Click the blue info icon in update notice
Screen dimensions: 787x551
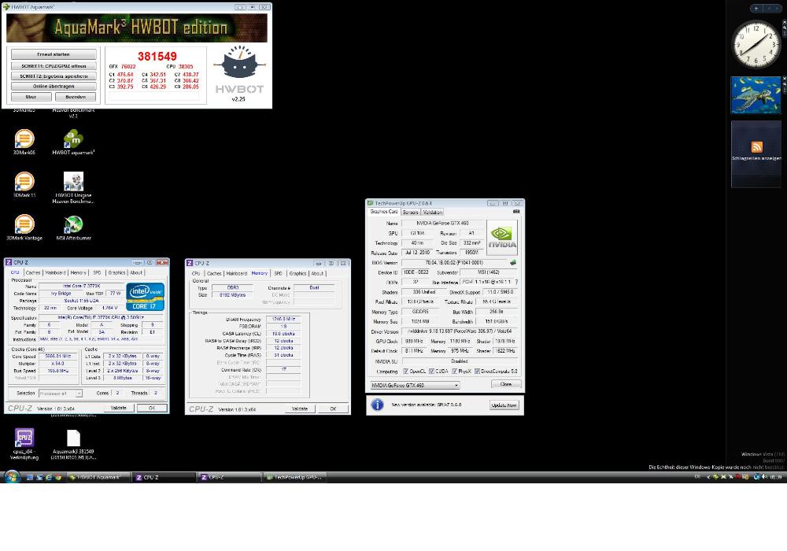point(377,405)
